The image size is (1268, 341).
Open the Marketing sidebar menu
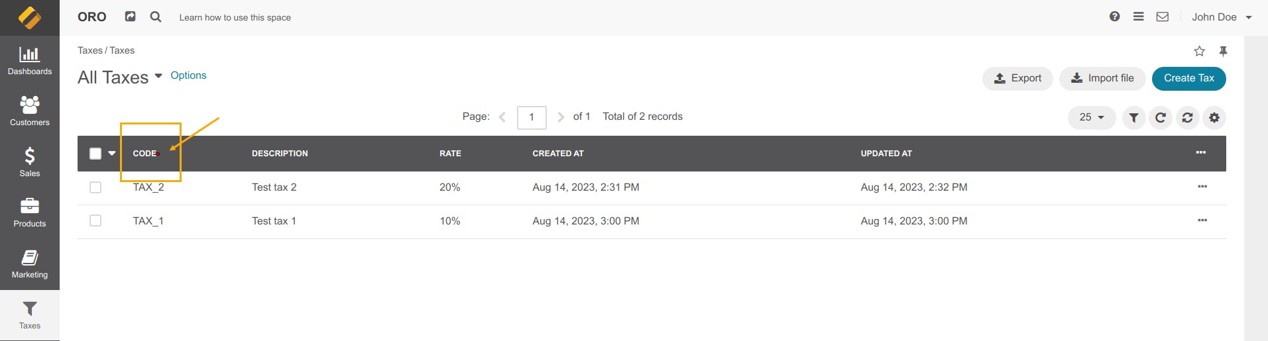(30, 264)
